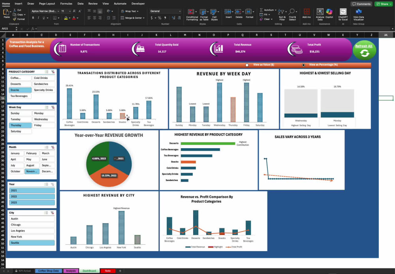Open the Formulas ribbon tab

pyautogui.click(x=66, y=4)
